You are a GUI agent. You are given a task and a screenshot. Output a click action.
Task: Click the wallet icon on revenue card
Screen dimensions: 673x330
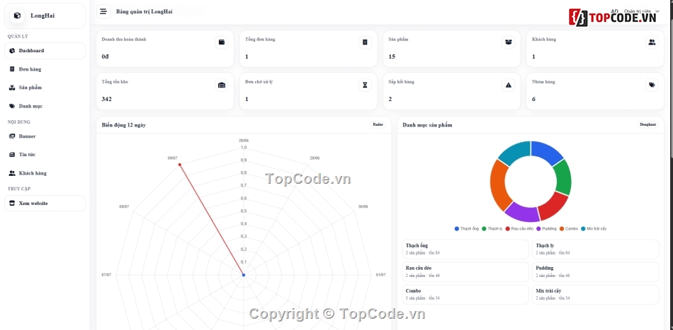coord(222,42)
